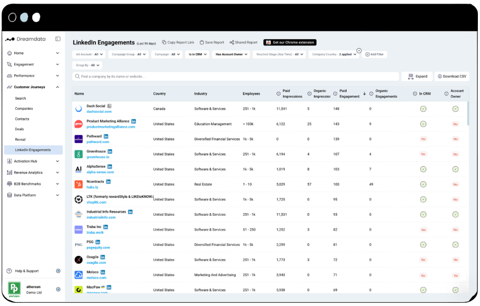Image resolution: width=480 pixels, height=306 pixels.
Task: Clear the Company Country filter badge icon
Action: (359, 51)
